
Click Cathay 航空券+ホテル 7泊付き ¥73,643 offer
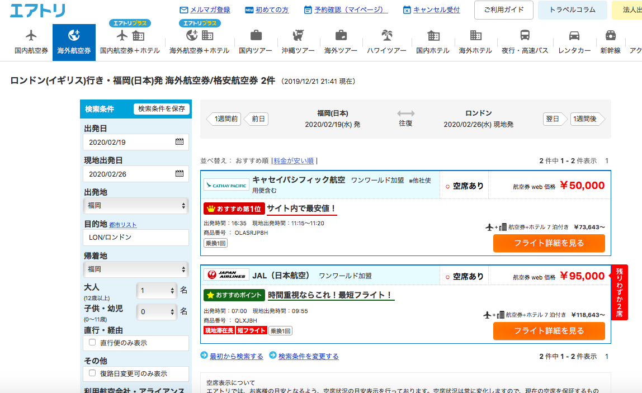pyautogui.click(x=545, y=227)
